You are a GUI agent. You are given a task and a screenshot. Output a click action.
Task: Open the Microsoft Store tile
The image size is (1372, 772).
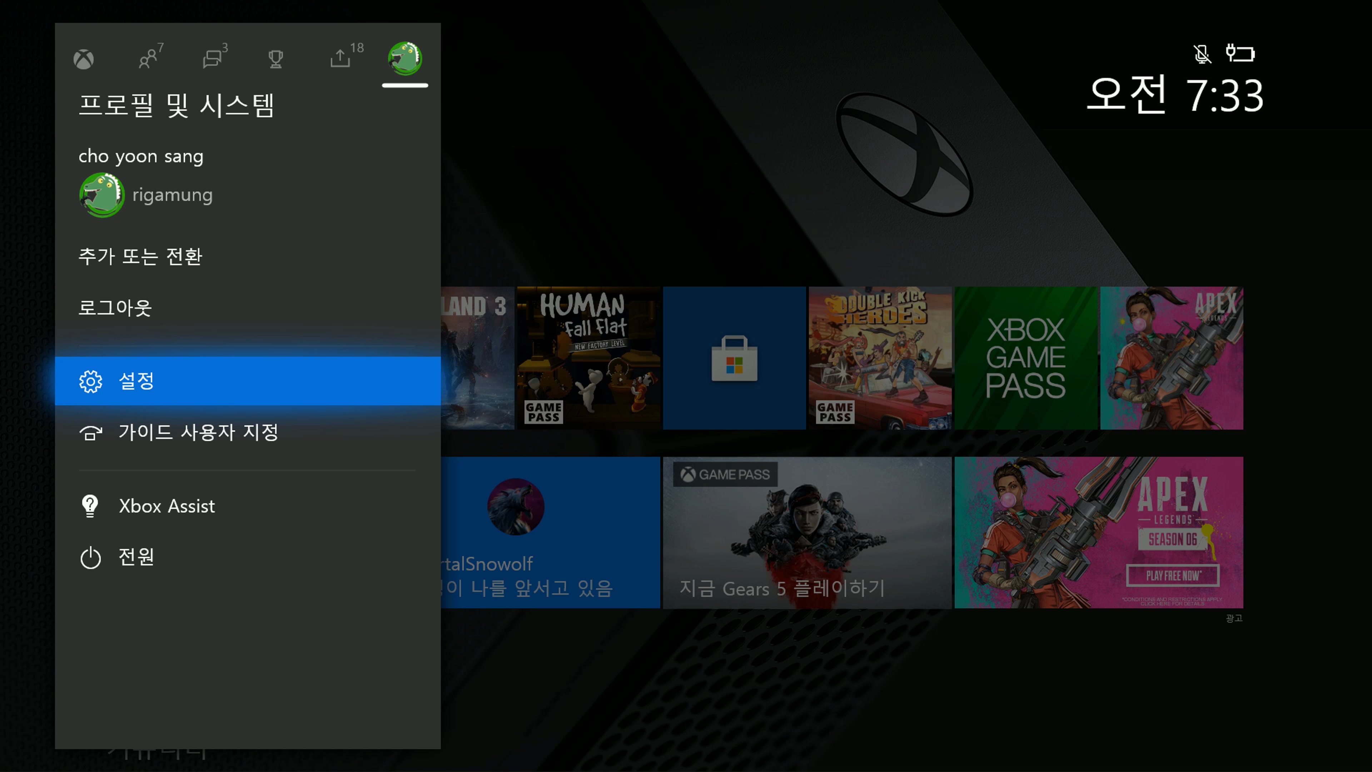point(734,358)
